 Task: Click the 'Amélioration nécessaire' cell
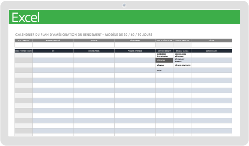click(182, 55)
